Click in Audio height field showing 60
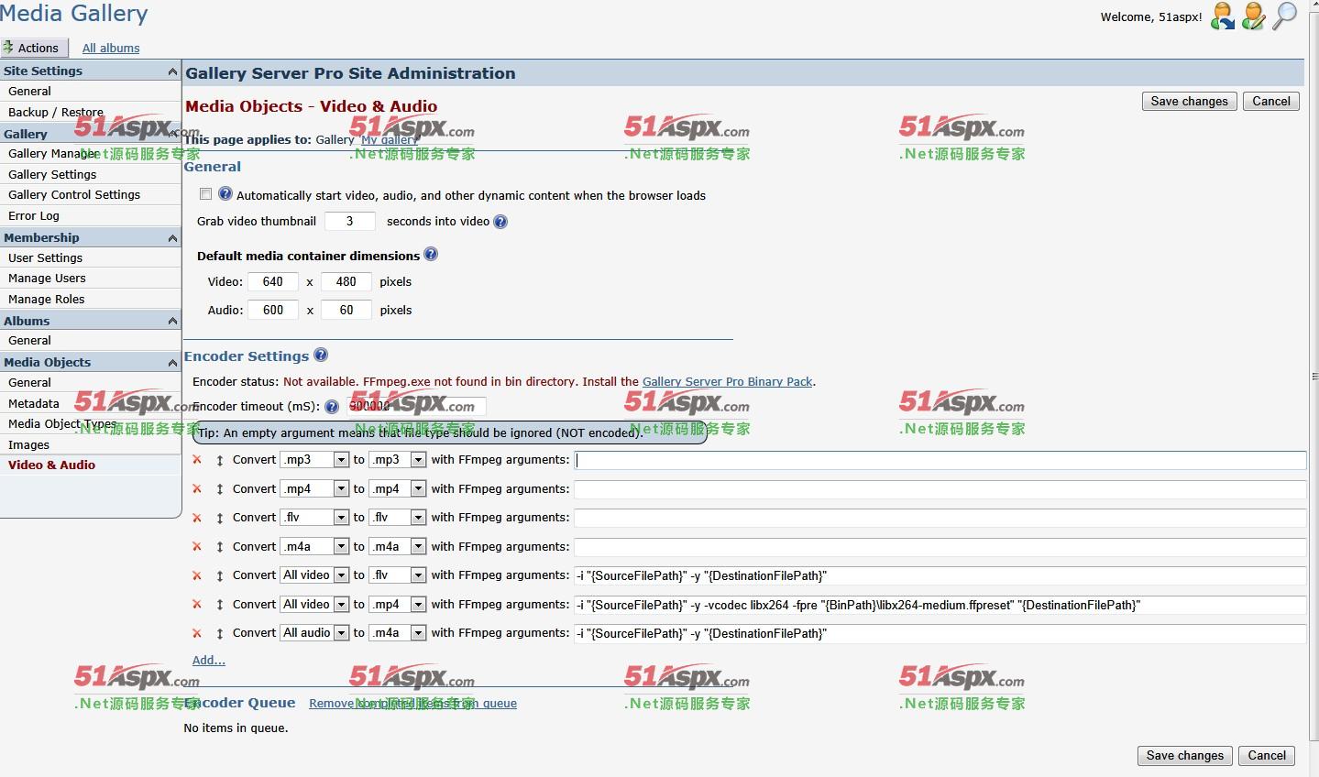Screen dimensions: 1319x777 (x=346, y=310)
